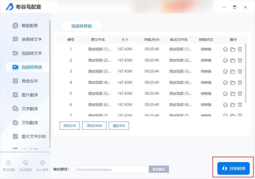Go to 图片翻译 in the sidebar
Viewport: 255px width, 179px height.
[x=25, y=95]
